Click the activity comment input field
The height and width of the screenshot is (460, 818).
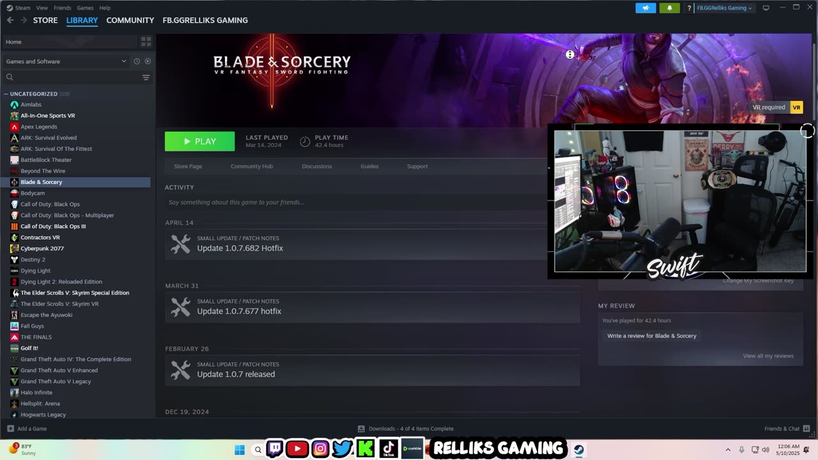click(355, 203)
